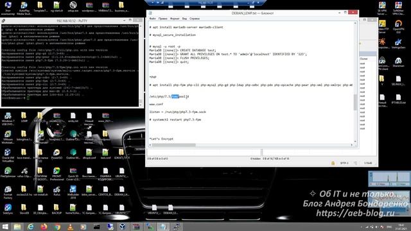Click the 'CREATE DATABASE test;' line in Notepad
Image resolution: width=411 pixels, height=231 pixels.
coord(182,50)
